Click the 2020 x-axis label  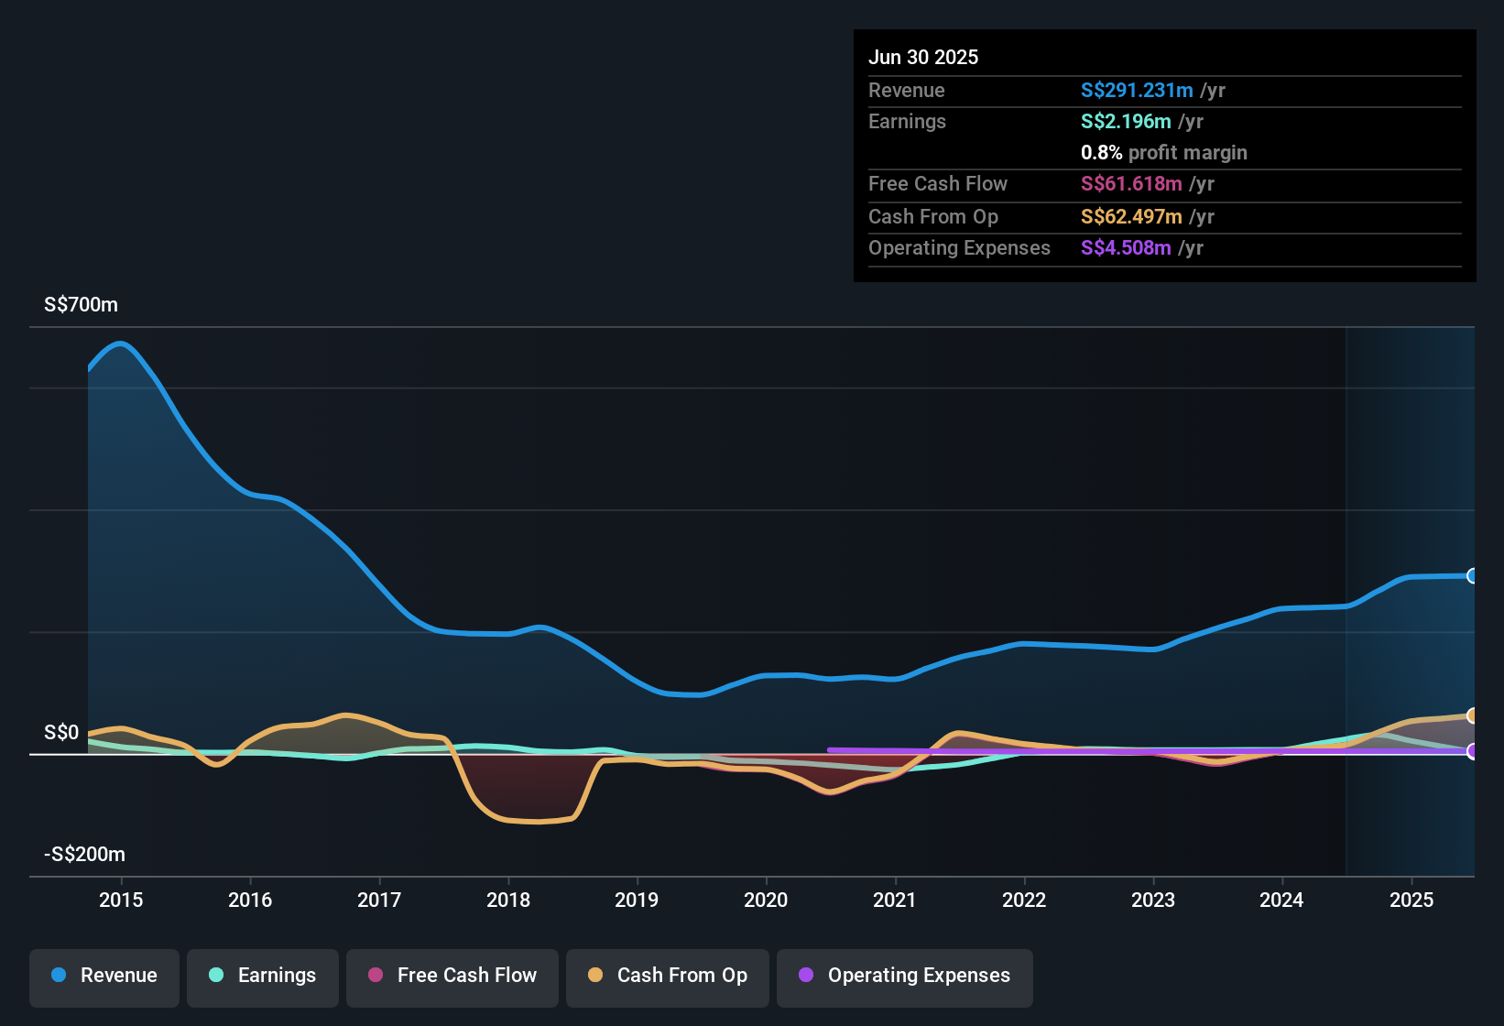766,900
